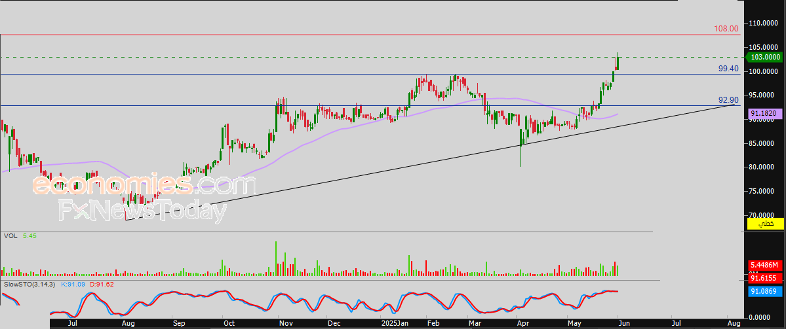Click the red 108.00 resistance level label
Viewport: 786px width, 329px height.
coord(726,29)
